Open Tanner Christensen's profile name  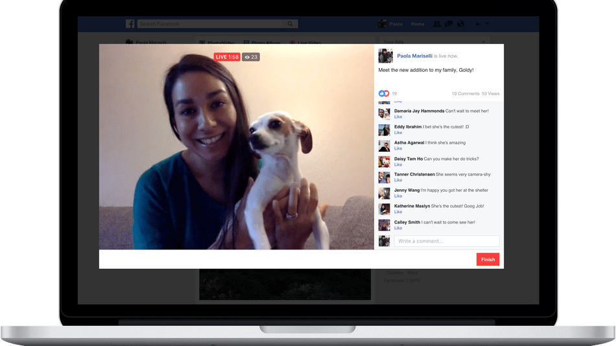[414, 174]
